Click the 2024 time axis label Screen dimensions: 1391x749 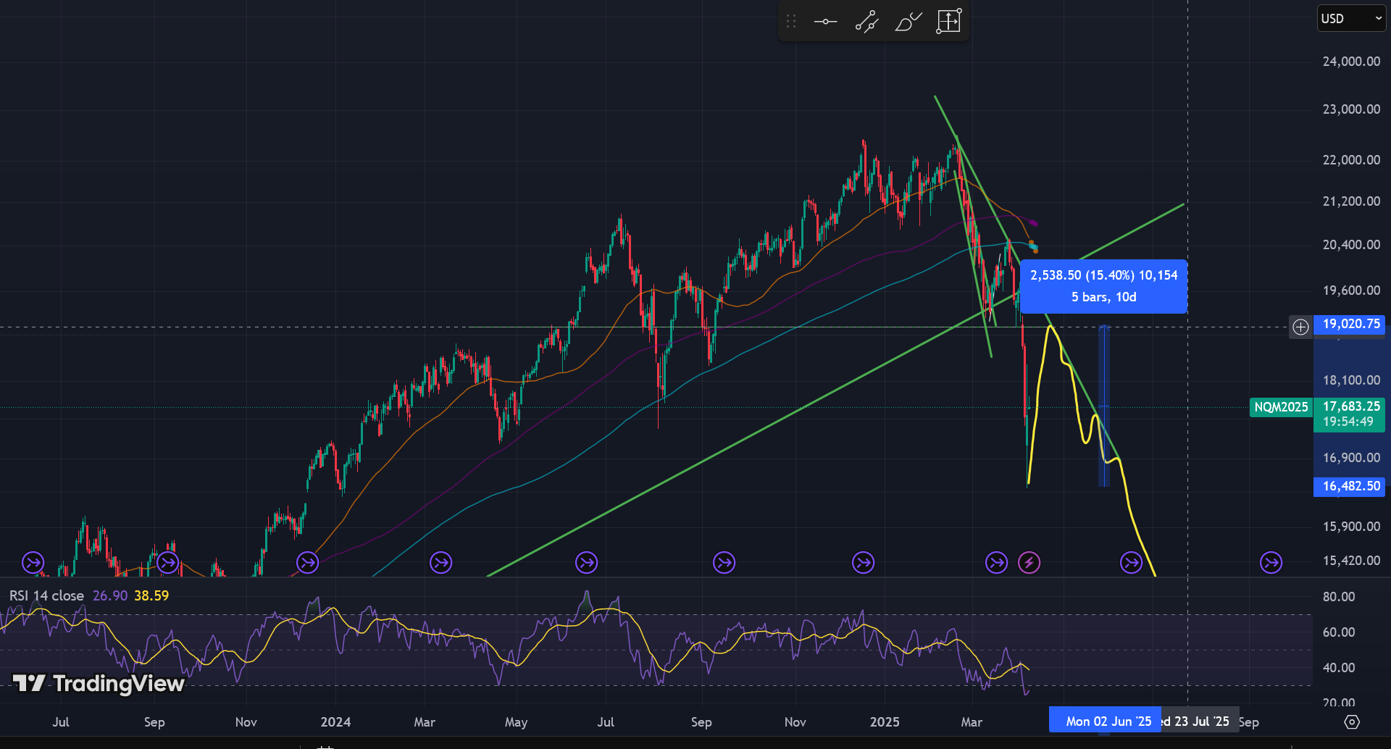[335, 721]
